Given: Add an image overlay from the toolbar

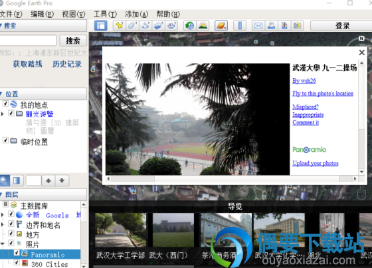Looking at the screenshot, I should (159, 26).
